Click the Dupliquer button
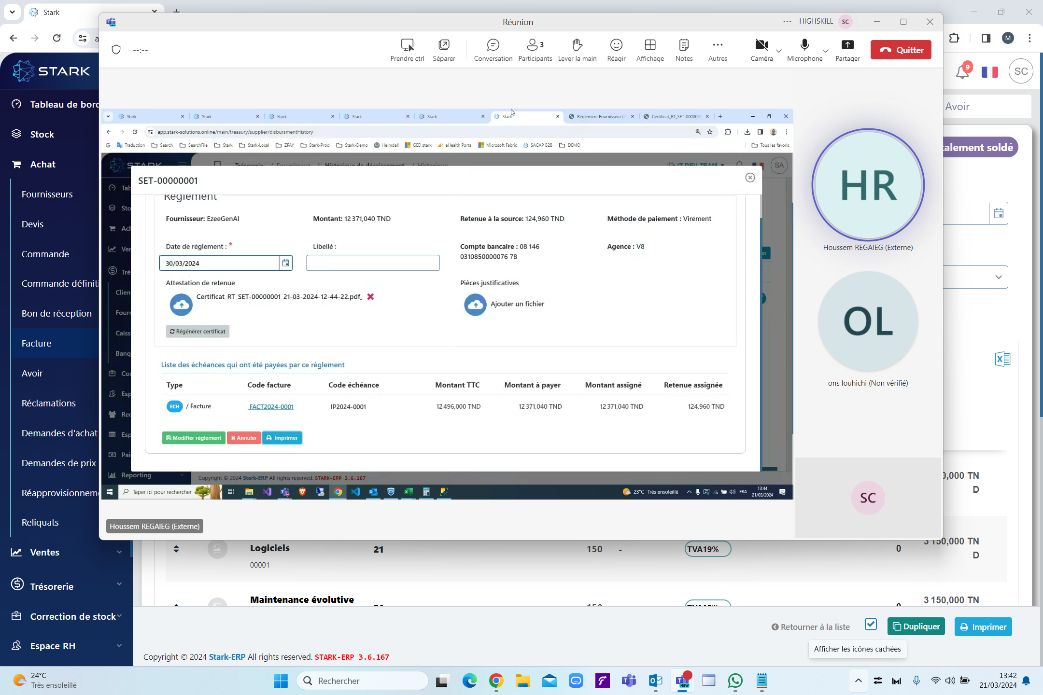This screenshot has width=1043, height=695. 916,626
